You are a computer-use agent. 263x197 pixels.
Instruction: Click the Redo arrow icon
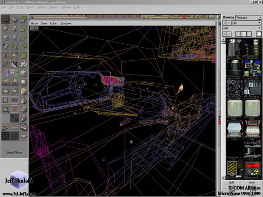(x=14, y=82)
